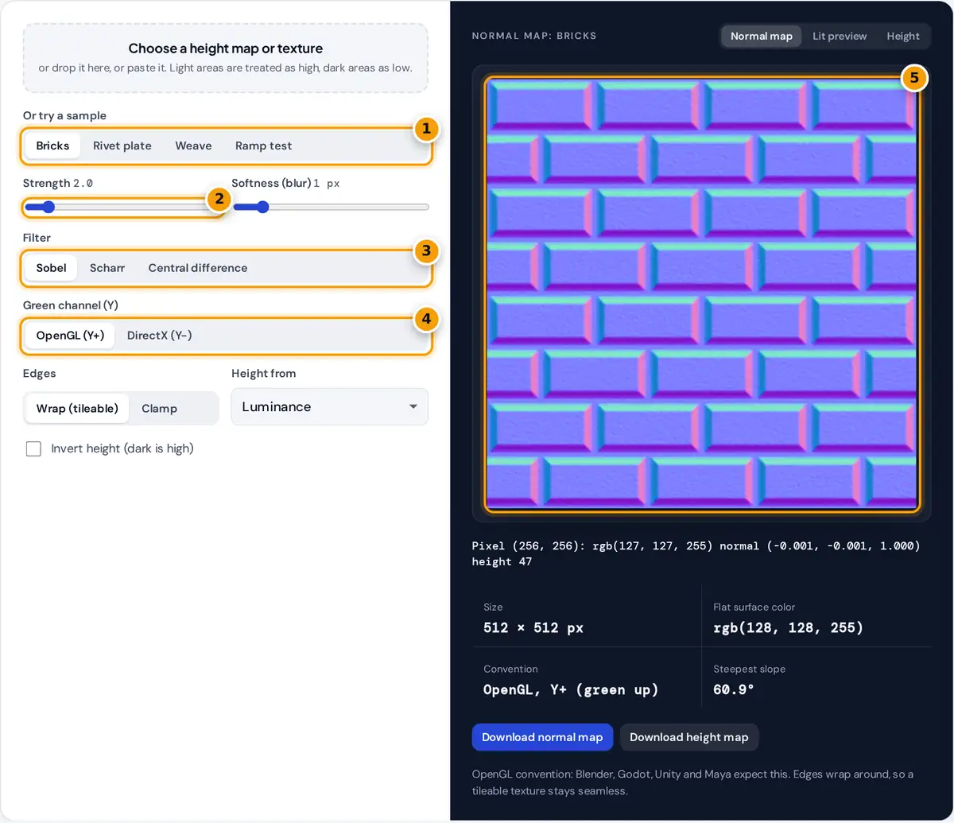Select the Rivet plate sample

click(122, 146)
